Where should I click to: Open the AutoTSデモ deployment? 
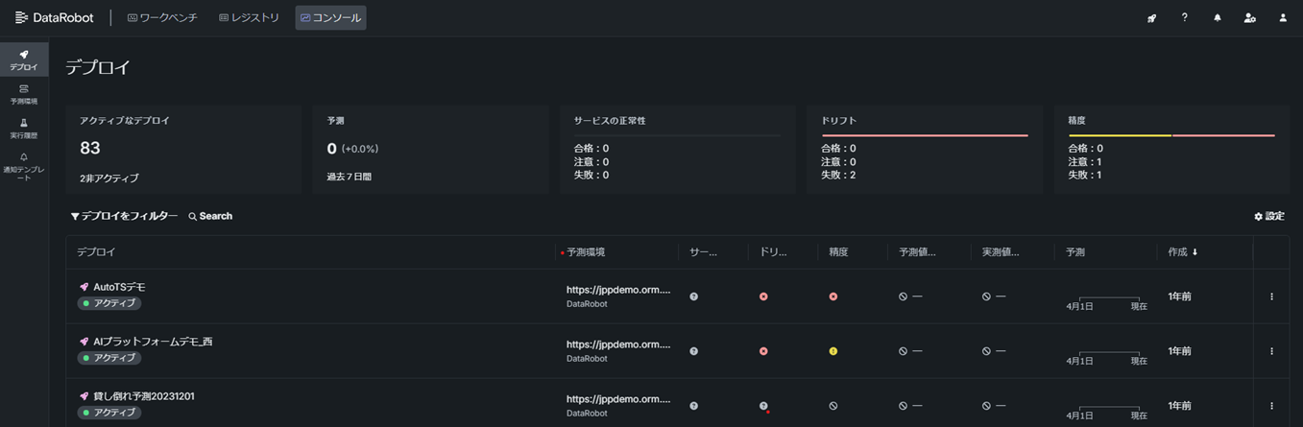[119, 287]
